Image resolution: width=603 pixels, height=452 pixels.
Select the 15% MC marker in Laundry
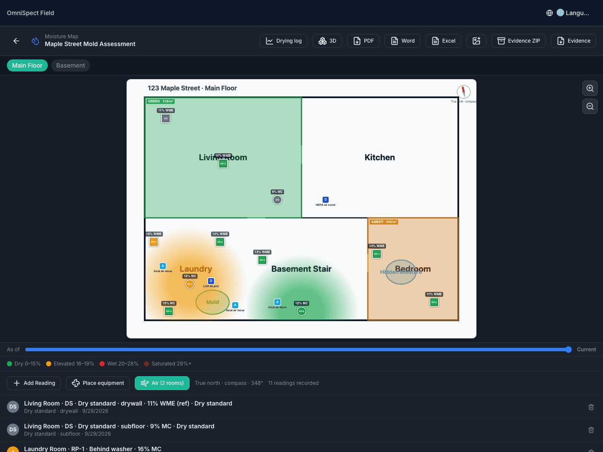point(169,311)
